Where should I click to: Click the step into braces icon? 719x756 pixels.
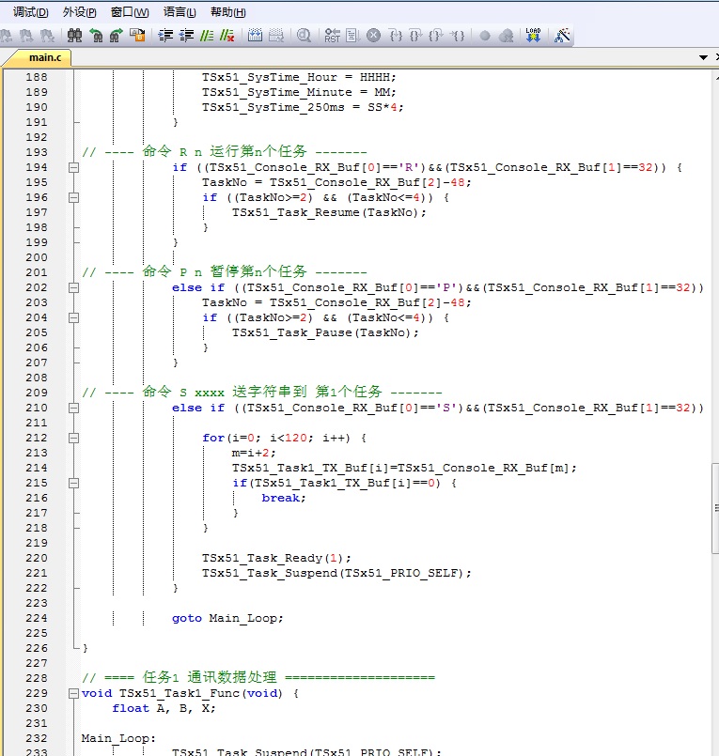395,35
